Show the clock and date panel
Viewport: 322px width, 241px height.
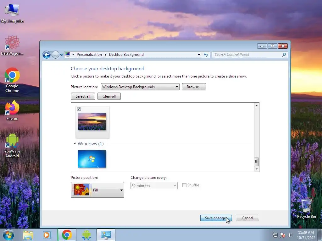pyautogui.click(x=306, y=235)
